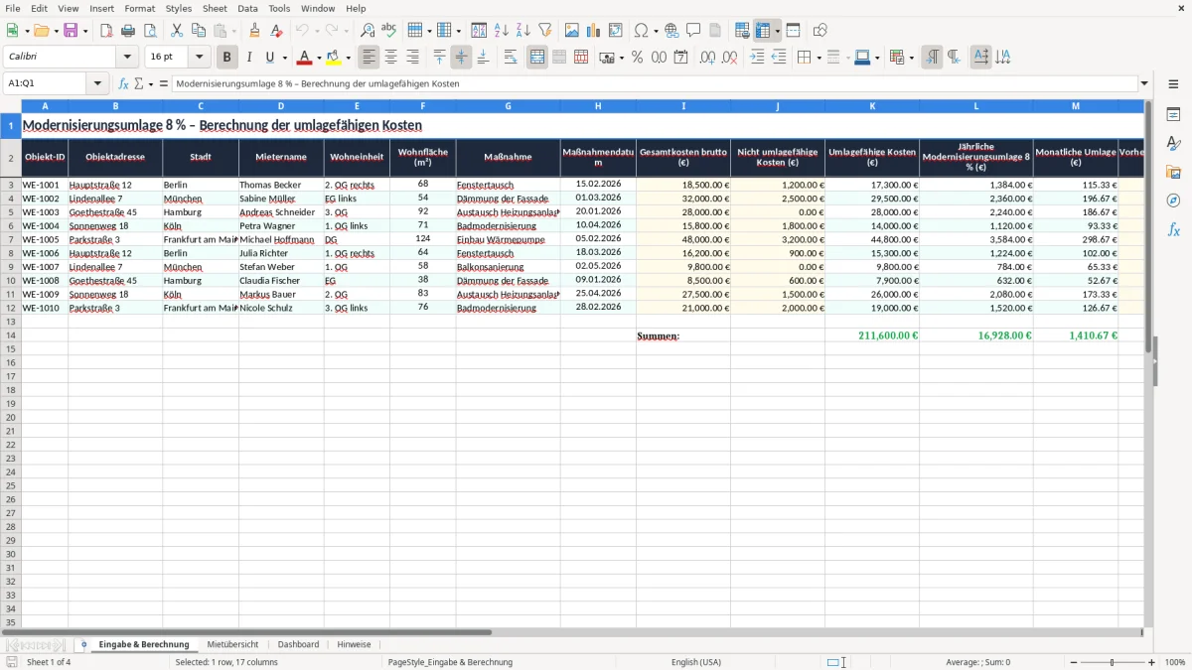
Task: Toggle Center Vertically alignment
Action: 461,58
